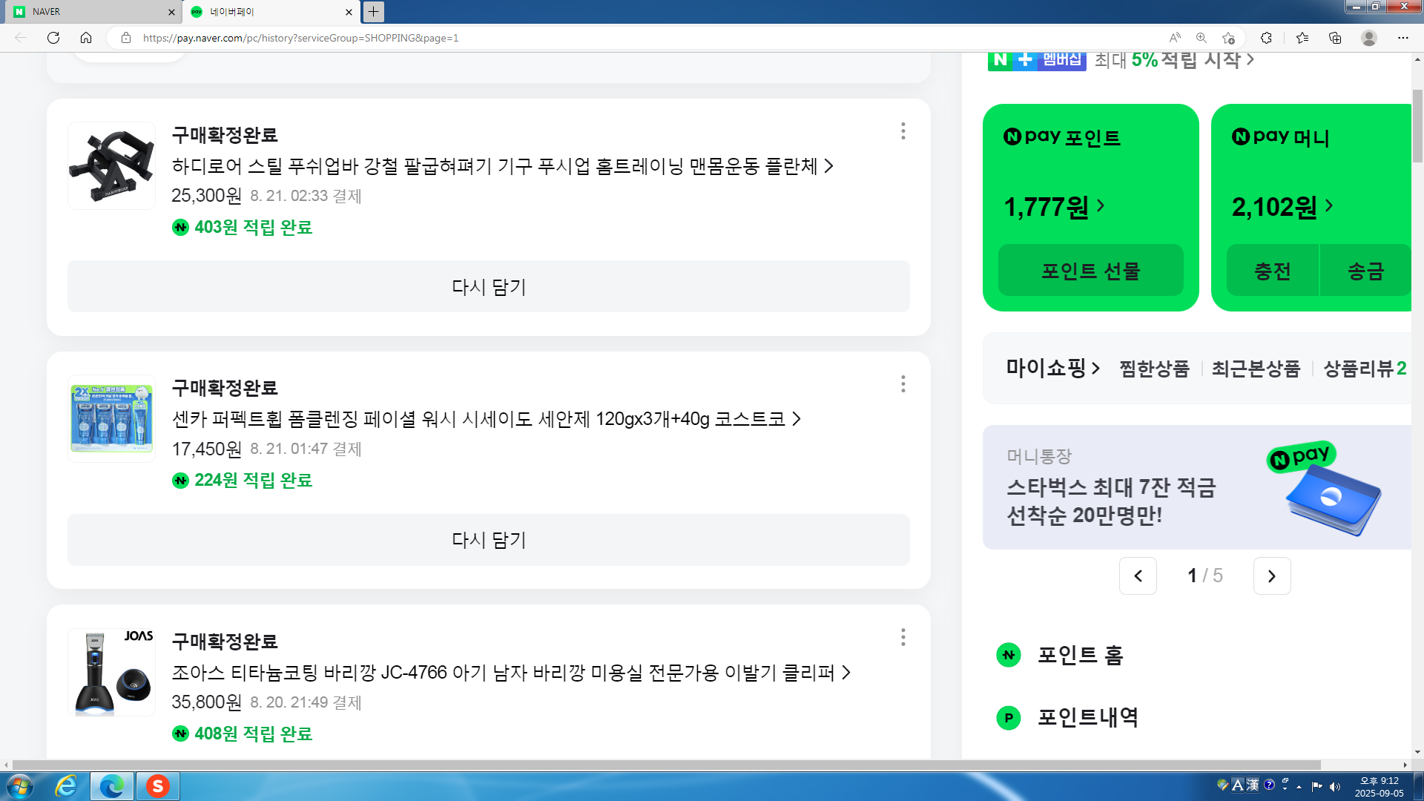
Task: Open the Senka cleanser product thumbnail
Action: tap(112, 419)
